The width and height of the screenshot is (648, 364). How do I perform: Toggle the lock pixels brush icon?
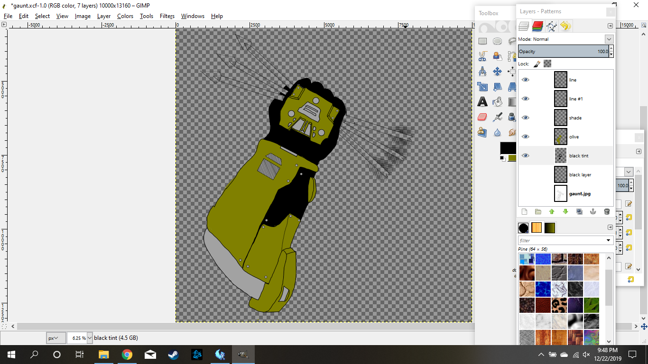(537, 64)
